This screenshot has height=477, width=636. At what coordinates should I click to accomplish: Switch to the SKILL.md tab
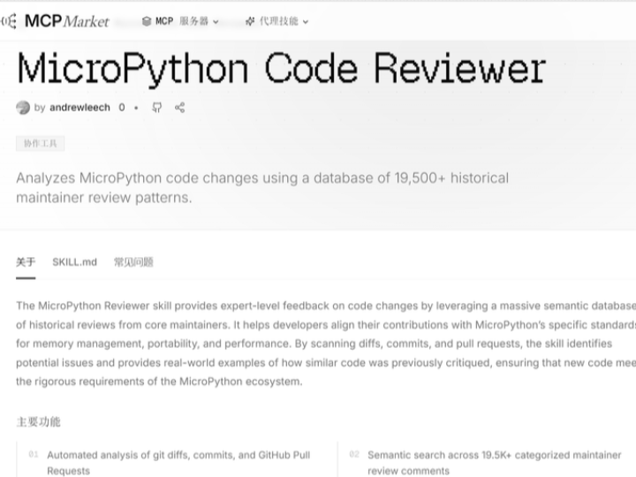(74, 262)
